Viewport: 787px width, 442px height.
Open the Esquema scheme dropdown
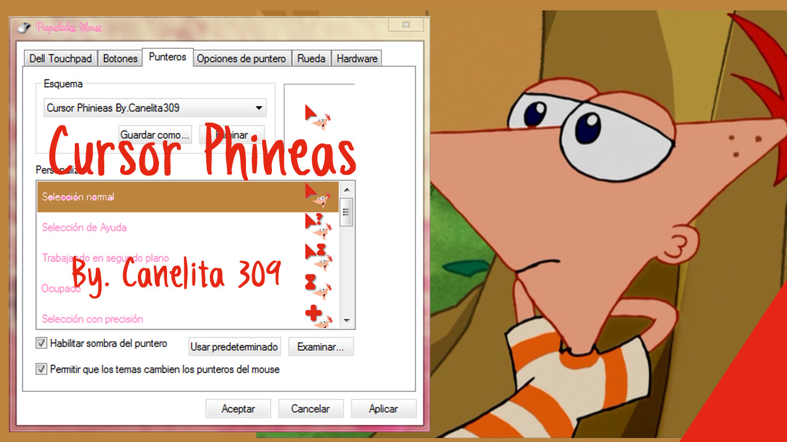point(155,108)
